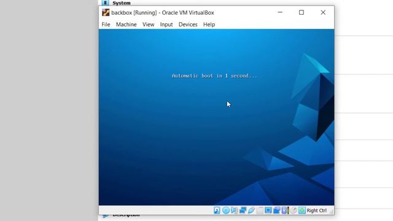Click the USB devices status icon
The width and height of the screenshot is (393, 221).
251,210
